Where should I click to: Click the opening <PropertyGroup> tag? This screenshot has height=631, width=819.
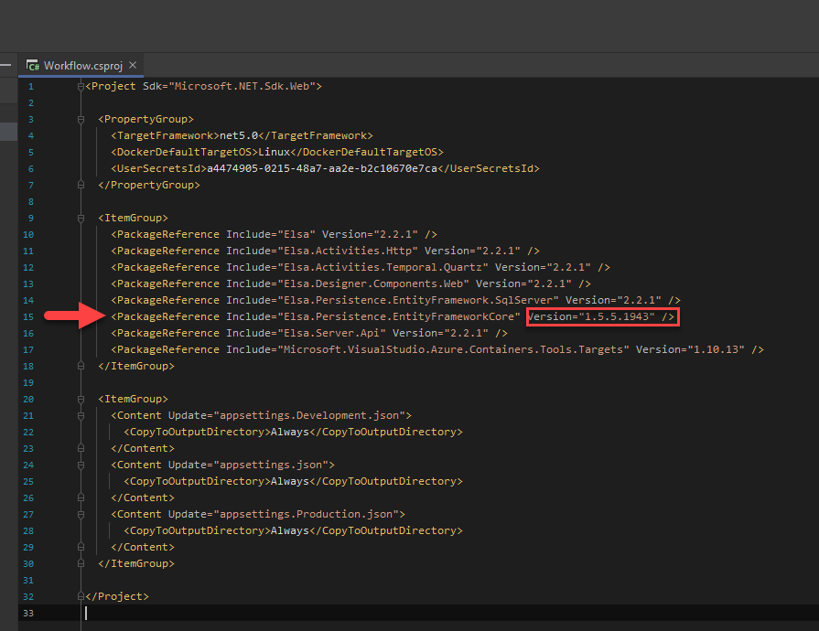(145, 119)
